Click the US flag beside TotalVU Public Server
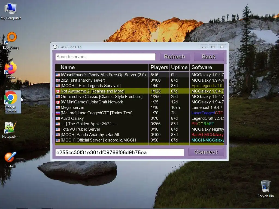The height and width of the screenshot is (209, 279). click(x=58, y=129)
